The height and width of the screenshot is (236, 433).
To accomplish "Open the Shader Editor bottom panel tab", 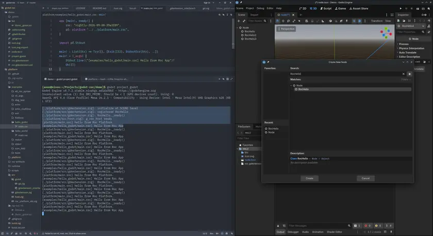I will tap(335, 232).
